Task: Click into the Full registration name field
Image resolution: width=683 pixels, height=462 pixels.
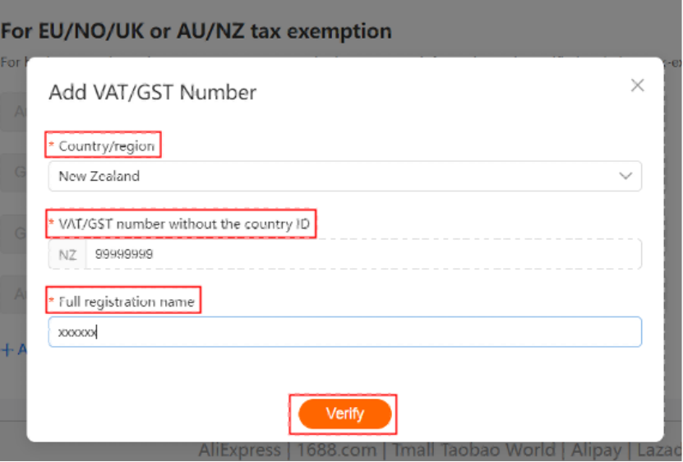Action: pos(344,332)
